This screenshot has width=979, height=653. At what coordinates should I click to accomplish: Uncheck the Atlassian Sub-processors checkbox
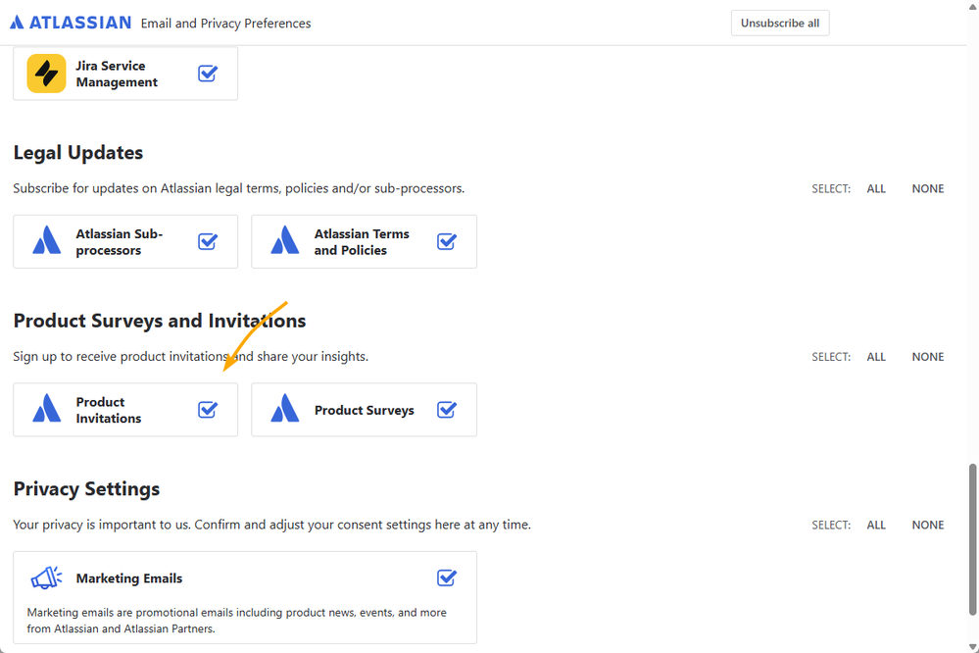point(208,241)
